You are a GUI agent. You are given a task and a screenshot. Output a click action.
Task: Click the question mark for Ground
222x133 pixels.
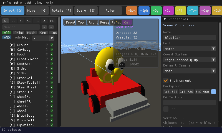coord(47,45)
